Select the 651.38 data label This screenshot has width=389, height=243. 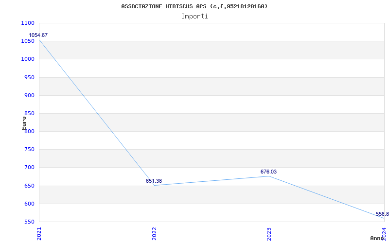pos(154,181)
